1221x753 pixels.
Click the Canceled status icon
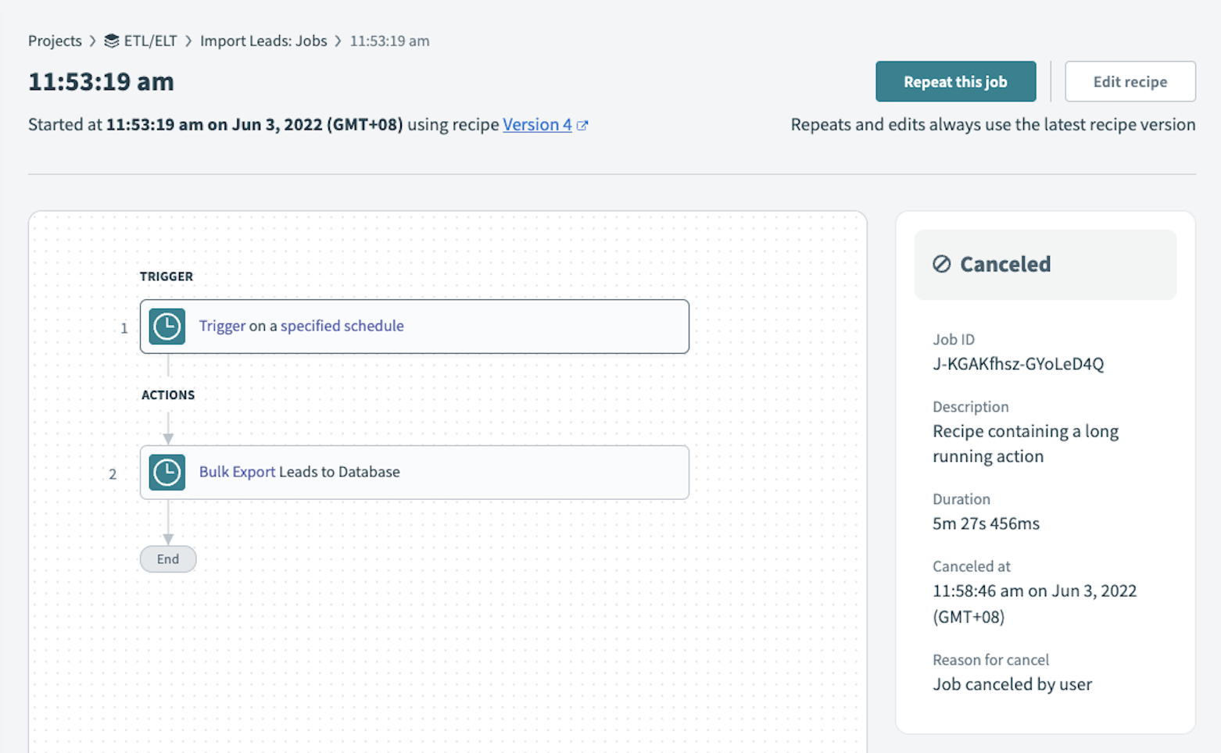[x=942, y=264]
